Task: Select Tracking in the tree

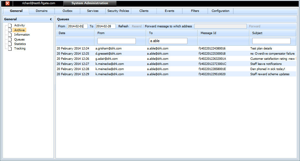Action: pyautogui.click(x=20, y=49)
